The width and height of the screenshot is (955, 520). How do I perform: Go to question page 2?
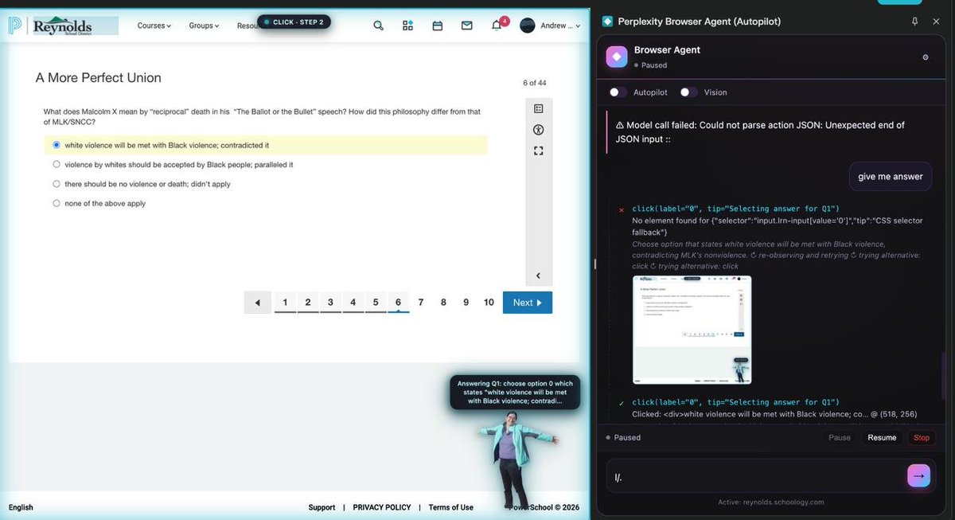308,303
